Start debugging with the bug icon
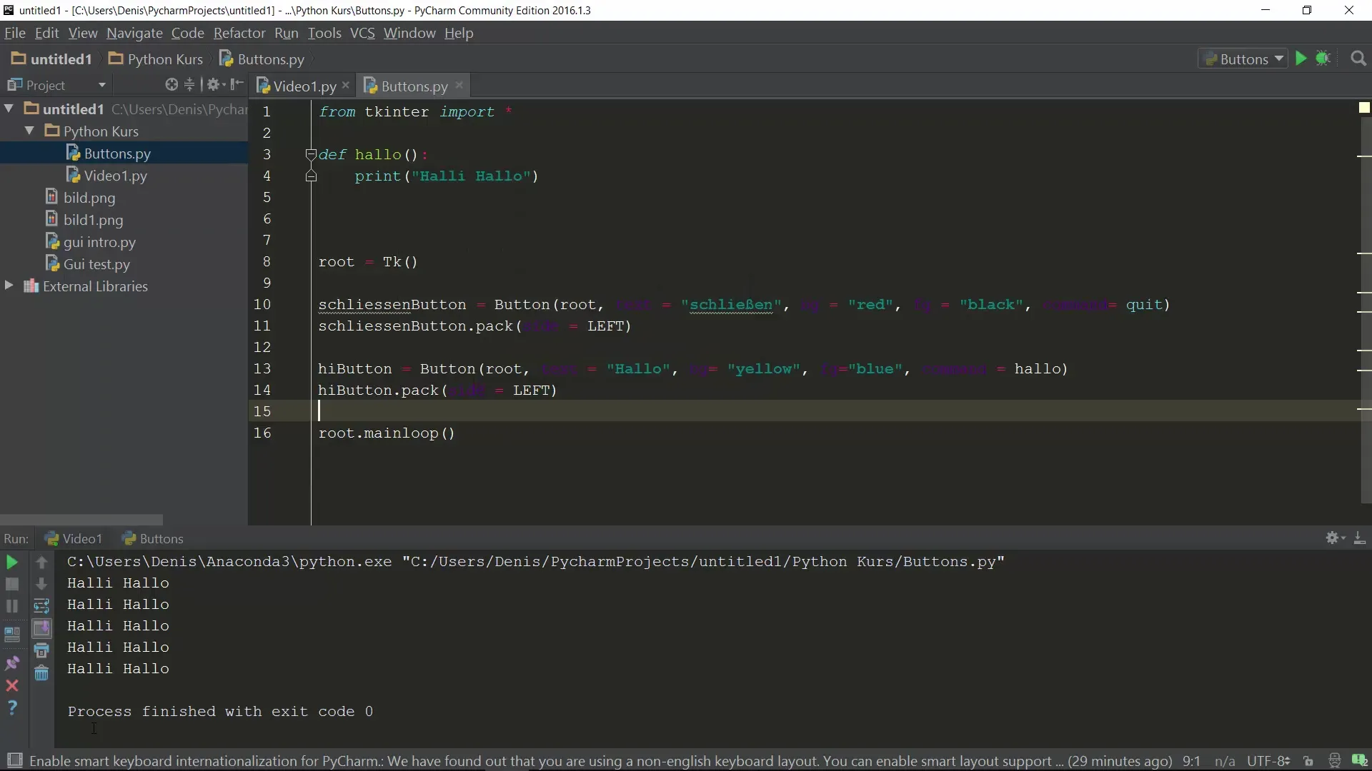 [1323, 59]
